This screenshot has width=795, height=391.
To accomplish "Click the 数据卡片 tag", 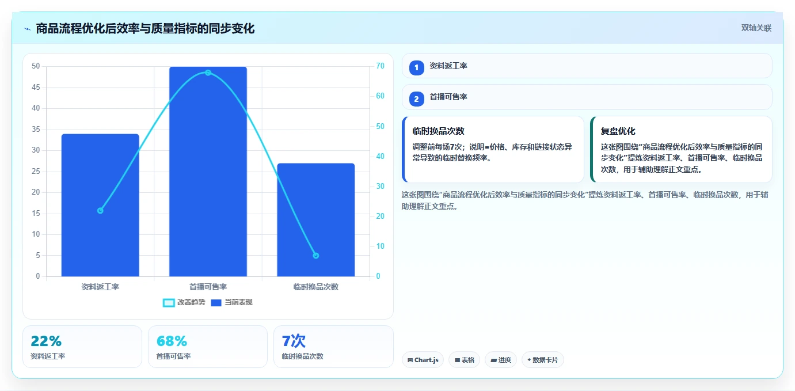I will click(x=542, y=360).
